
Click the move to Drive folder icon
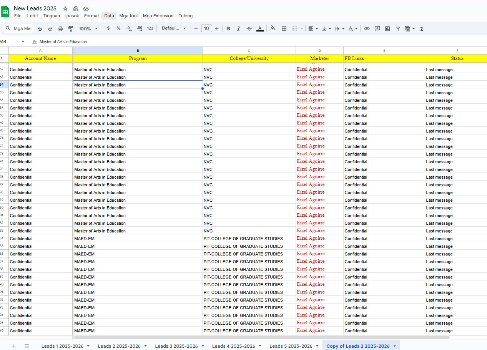click(76, 8)
